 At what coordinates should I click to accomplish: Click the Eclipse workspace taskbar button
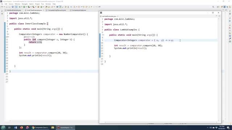click(65, 127)
